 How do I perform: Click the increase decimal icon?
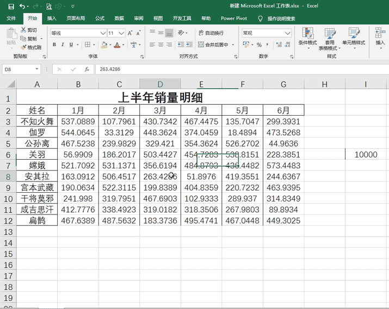279,45
